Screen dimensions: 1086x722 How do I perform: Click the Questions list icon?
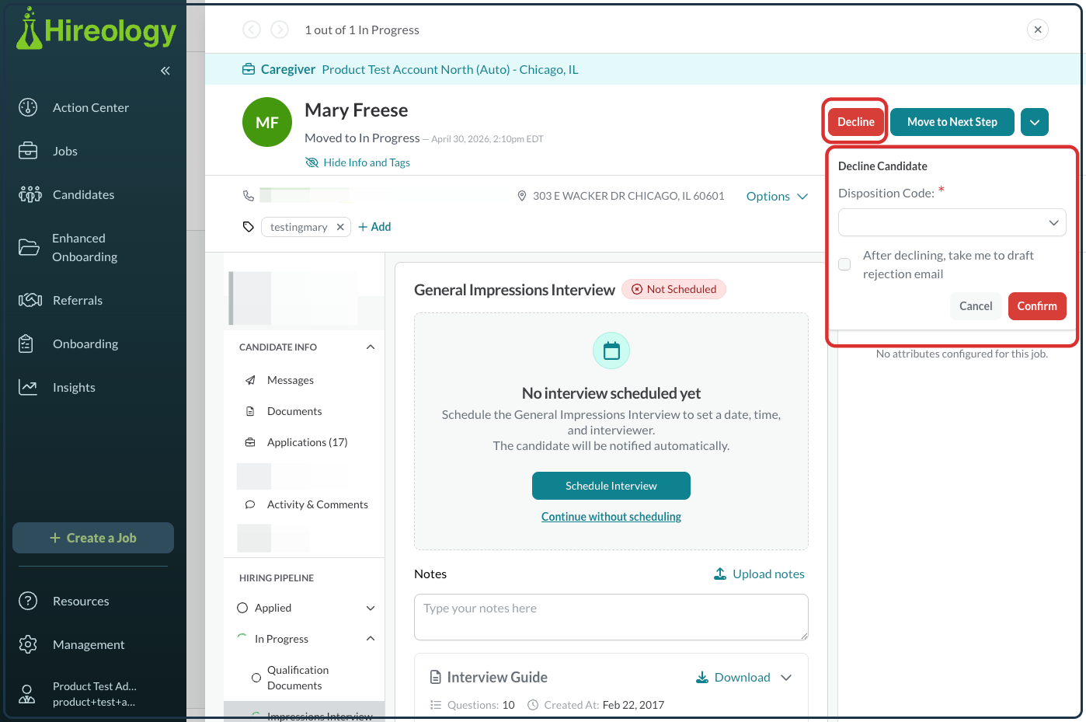pyautogui.click(x=436, y=705)
